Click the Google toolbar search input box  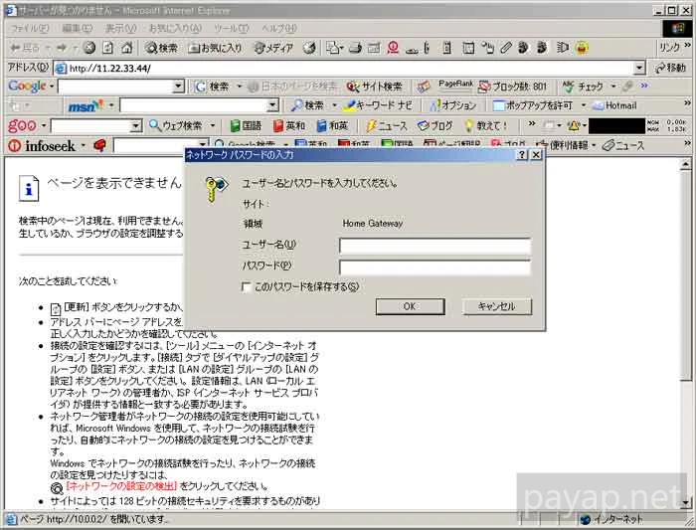115,87
